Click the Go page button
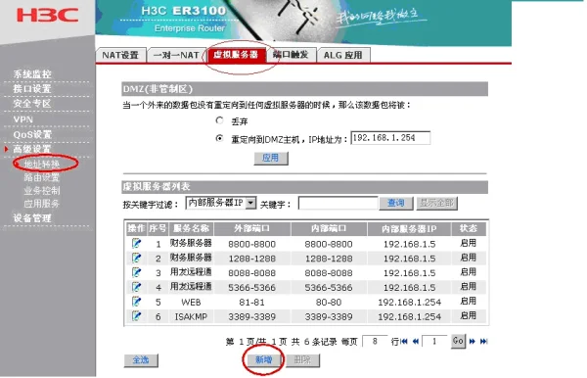This screenshot has height=378, width=587. [458, 341]
